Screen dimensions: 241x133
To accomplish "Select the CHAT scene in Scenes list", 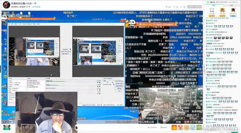I will [10, 86].
